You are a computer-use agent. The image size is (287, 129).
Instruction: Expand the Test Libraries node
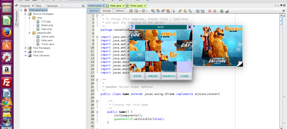[25, 56]
